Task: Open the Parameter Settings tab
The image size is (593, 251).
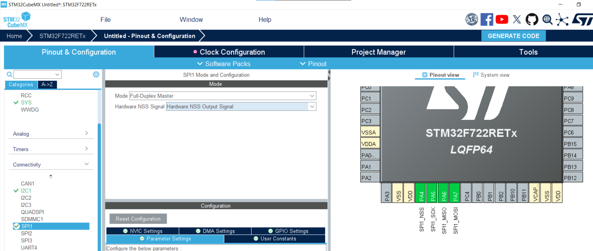Action: pyautogui.click(x=165, y=239)
